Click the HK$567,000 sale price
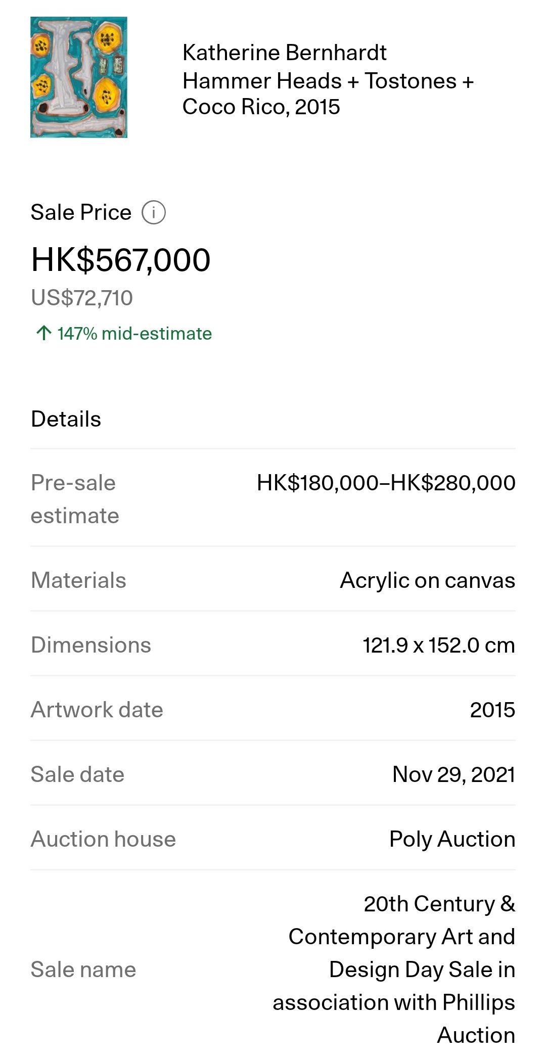Viewport: 546px width, 1060px height. [x=121, y=260]
